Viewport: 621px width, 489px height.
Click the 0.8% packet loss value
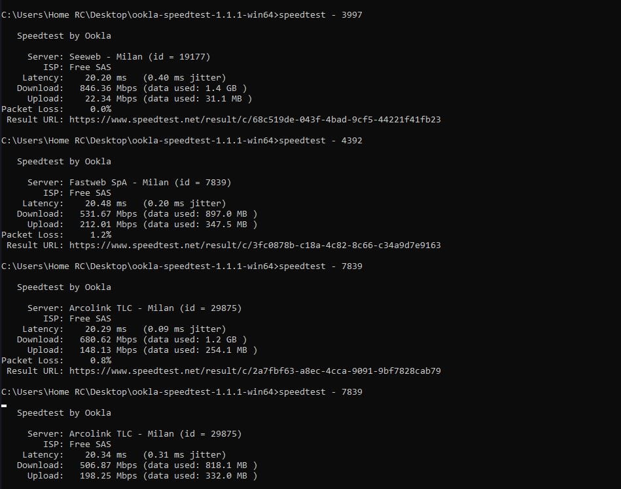point(100,361)
